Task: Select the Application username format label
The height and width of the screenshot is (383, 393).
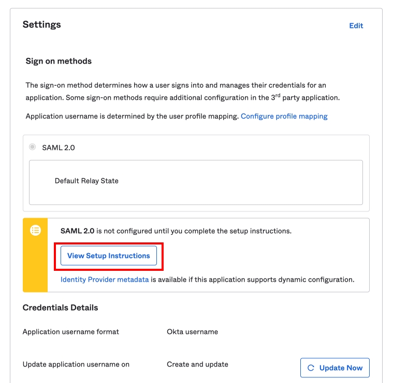Action: 71,332
